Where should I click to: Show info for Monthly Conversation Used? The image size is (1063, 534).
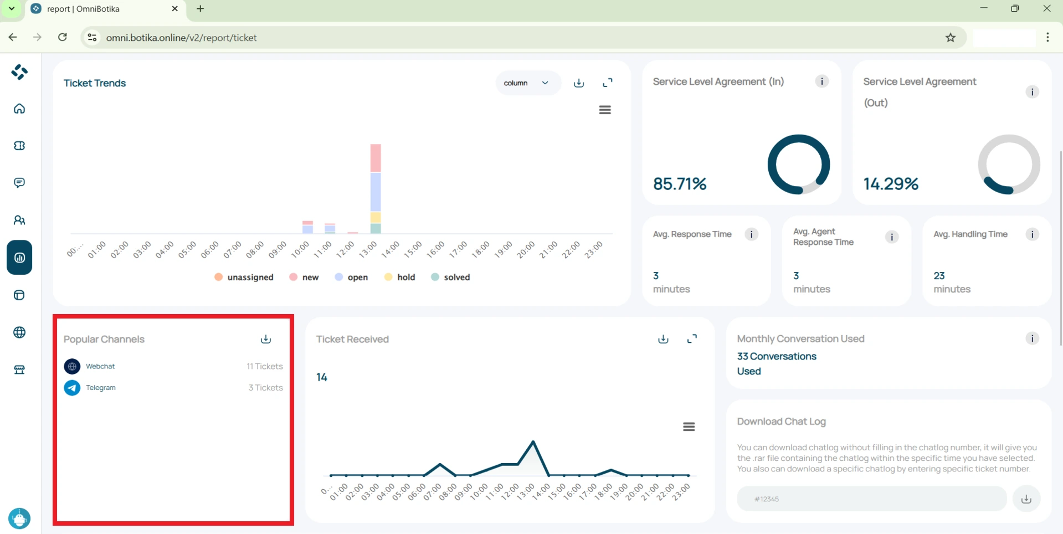[x=1032, y=338]
